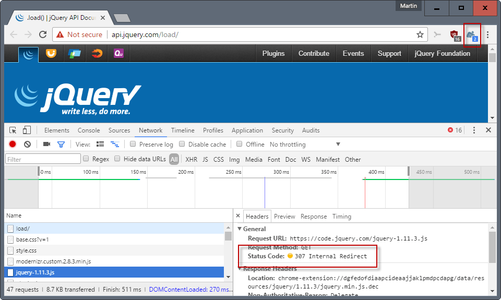
Task: Open the Timing tab of the request
Action: [341, 217]
